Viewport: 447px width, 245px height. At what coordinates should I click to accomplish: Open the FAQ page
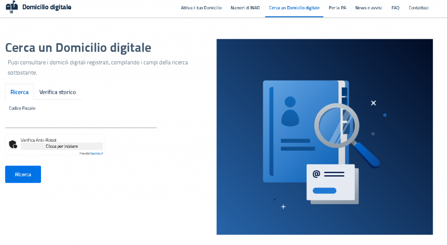pos(395,8)
